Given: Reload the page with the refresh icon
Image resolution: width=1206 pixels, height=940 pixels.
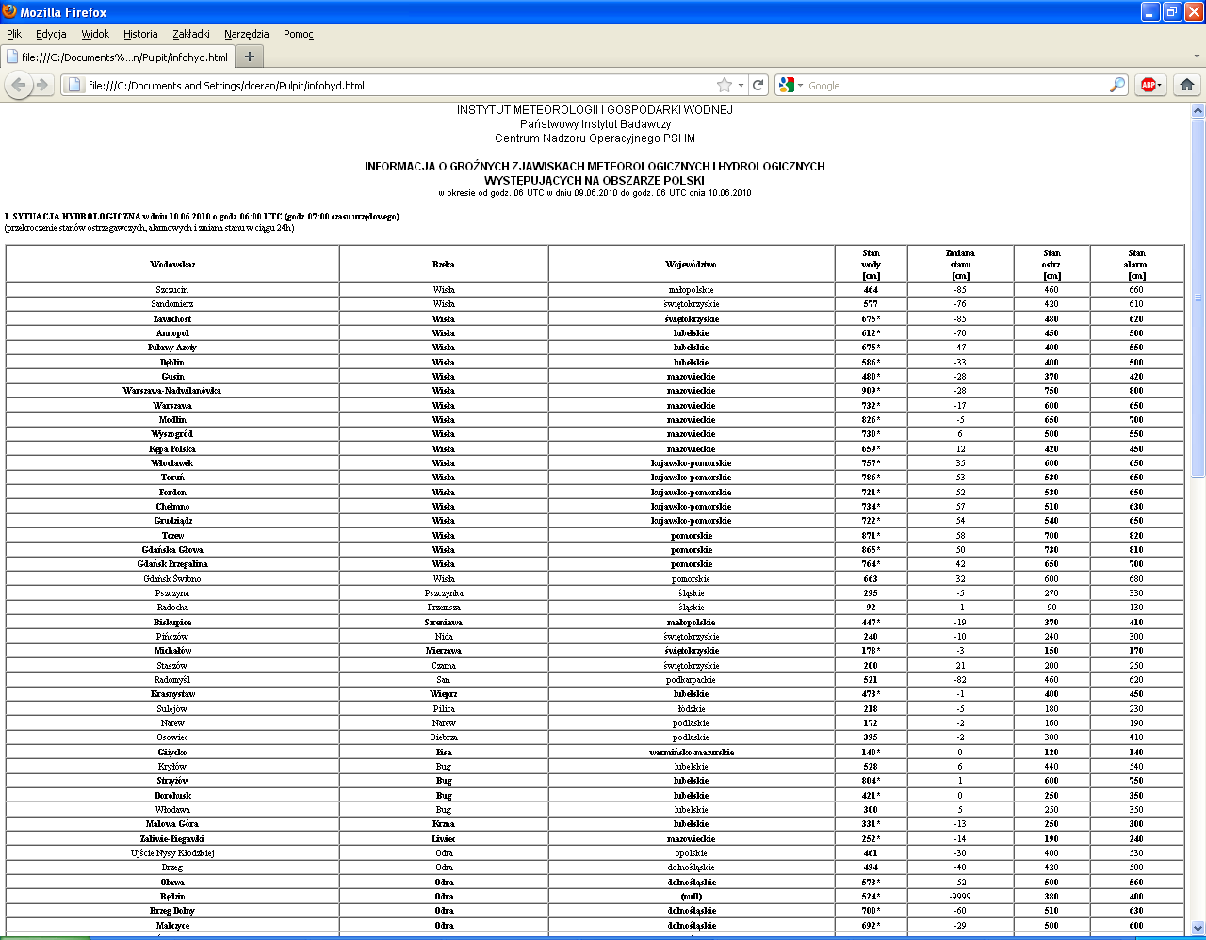Looking at the screenshot, I should 758,85.
